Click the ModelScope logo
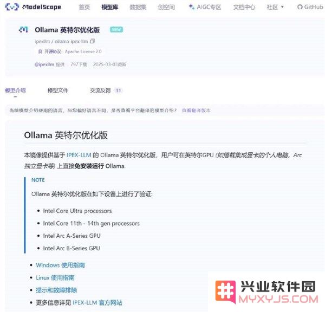The image size is (325, 312). tap(33, 7)
